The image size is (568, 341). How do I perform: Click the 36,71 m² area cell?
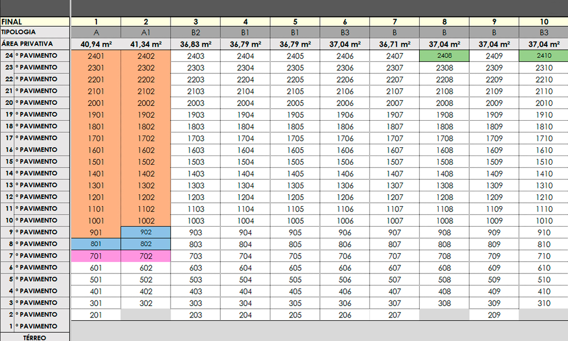[x=394, y=44]
